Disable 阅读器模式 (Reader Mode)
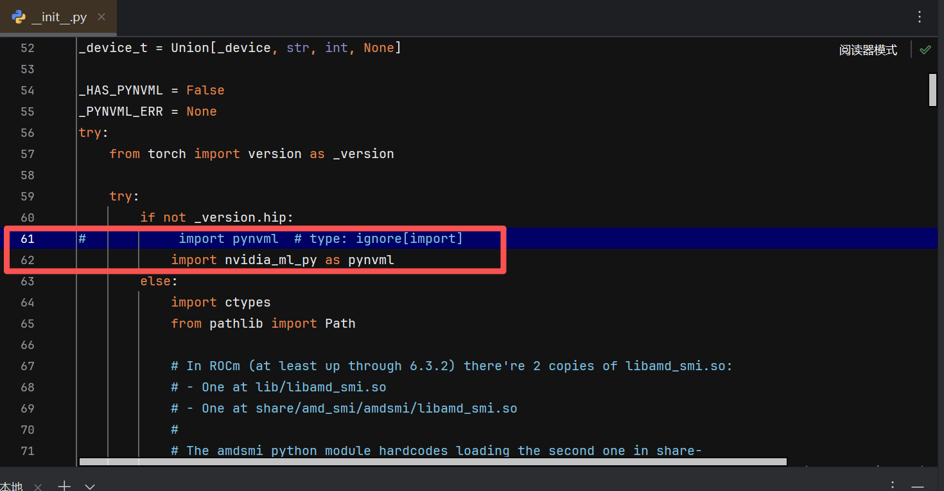Image resolution: width=944 pixels, height=491 pixels. [868, 49]
